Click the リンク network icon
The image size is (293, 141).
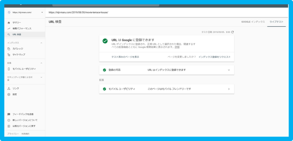coord(8,88)
